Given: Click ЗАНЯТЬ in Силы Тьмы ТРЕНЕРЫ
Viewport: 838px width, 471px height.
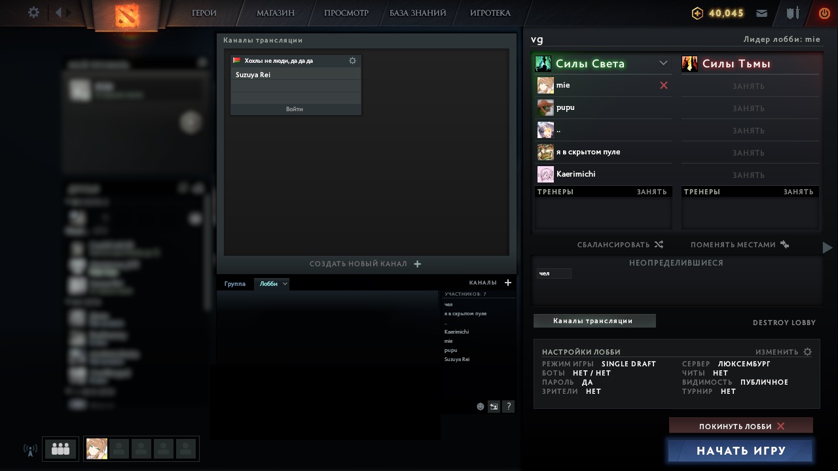Looking at the screenshot, I should [x=798, y=192].
